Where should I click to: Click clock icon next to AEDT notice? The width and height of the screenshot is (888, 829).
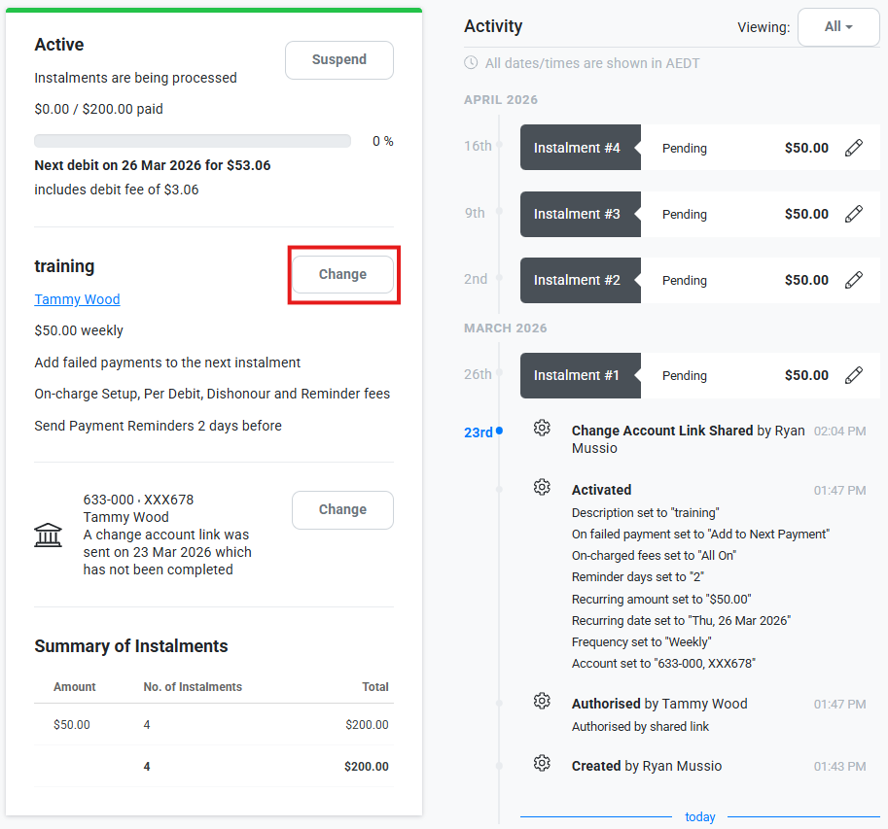point(472,63)
